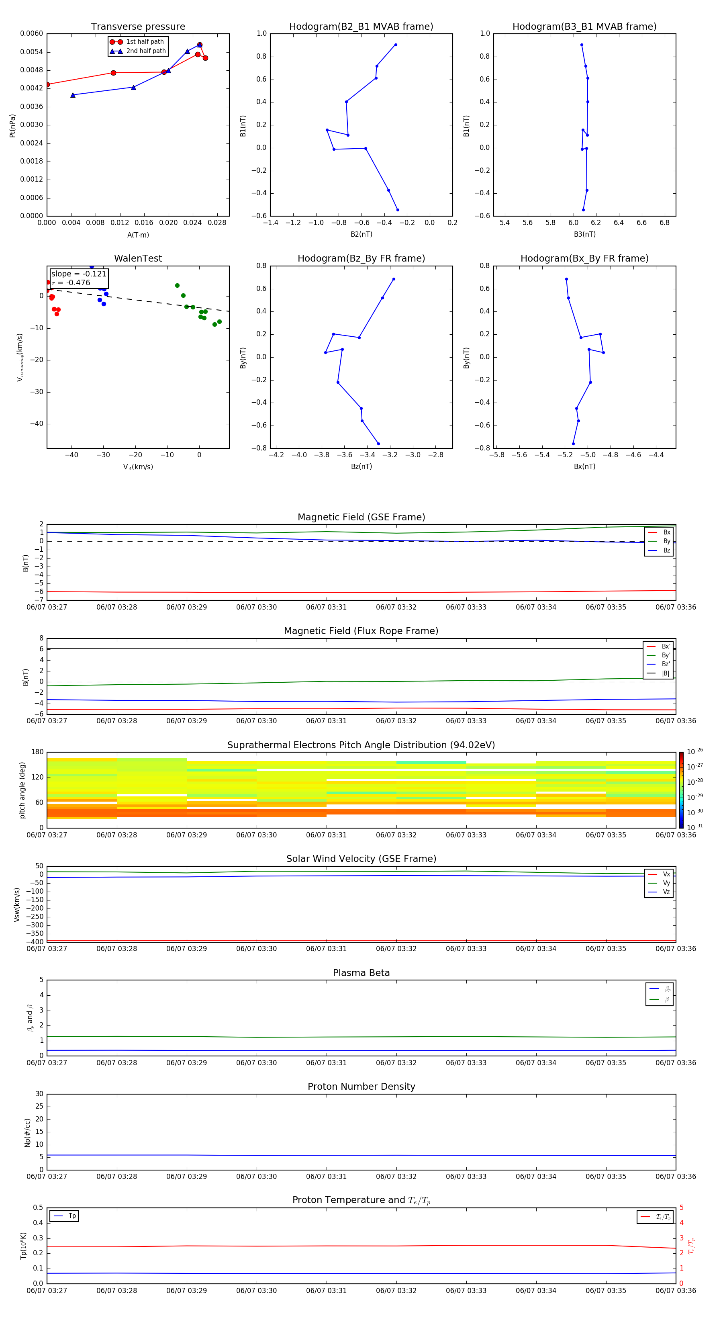The image size is (723, 1326).
Task: Click the "Hodogram(Bz_By FR frame)" title
Action: pos(361,258)
